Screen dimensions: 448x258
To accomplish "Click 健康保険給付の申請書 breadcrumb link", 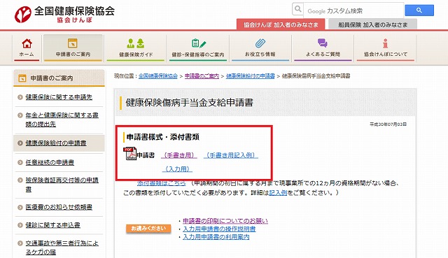I will (251, 76).
